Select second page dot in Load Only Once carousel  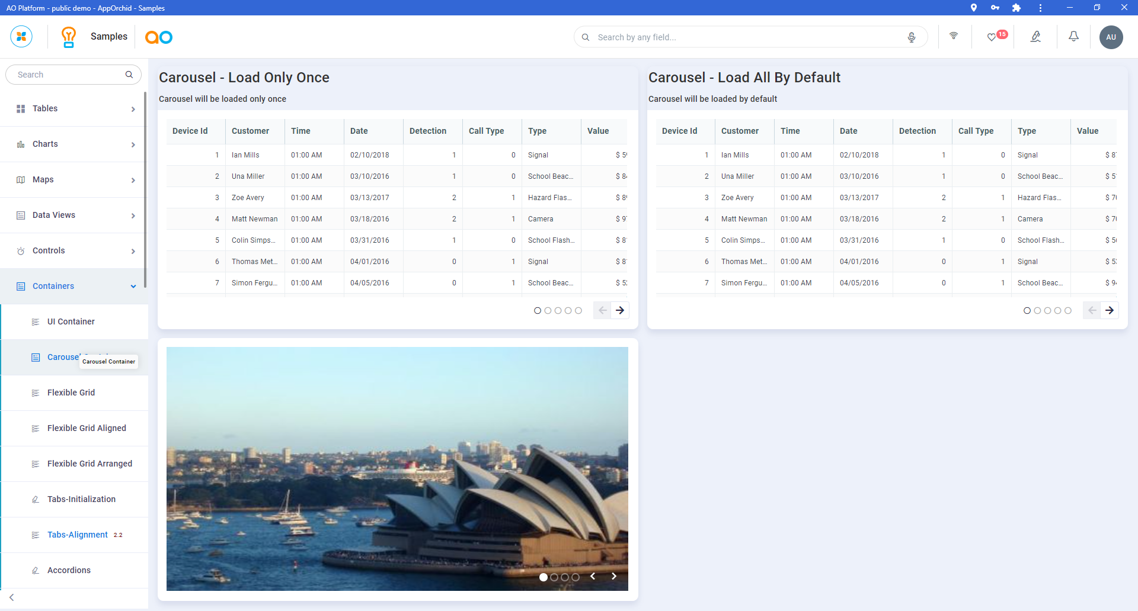[x=548, y=311]
